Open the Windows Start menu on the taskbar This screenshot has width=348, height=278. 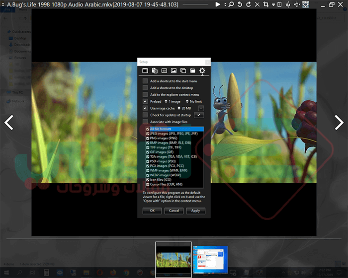click(6, 273)
